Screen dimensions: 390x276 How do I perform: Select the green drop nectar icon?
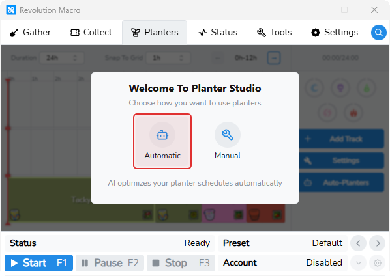[367, 88]
